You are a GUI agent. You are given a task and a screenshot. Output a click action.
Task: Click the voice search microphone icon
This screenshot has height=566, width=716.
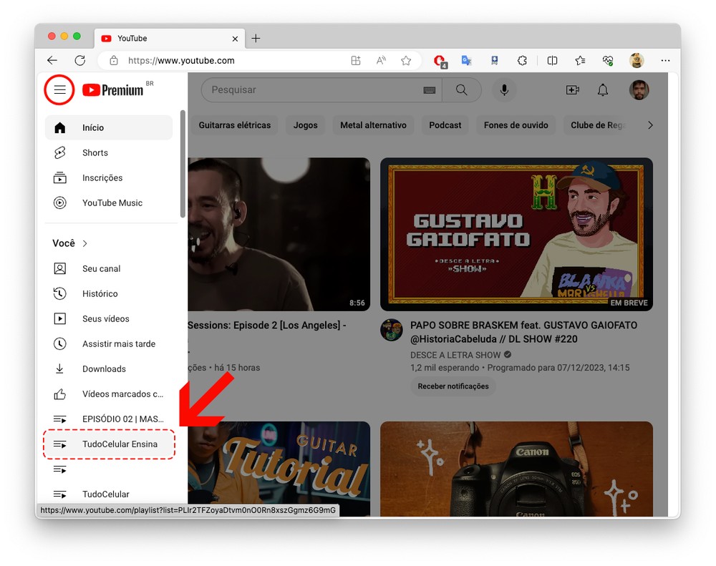click(x=504, y=89)
